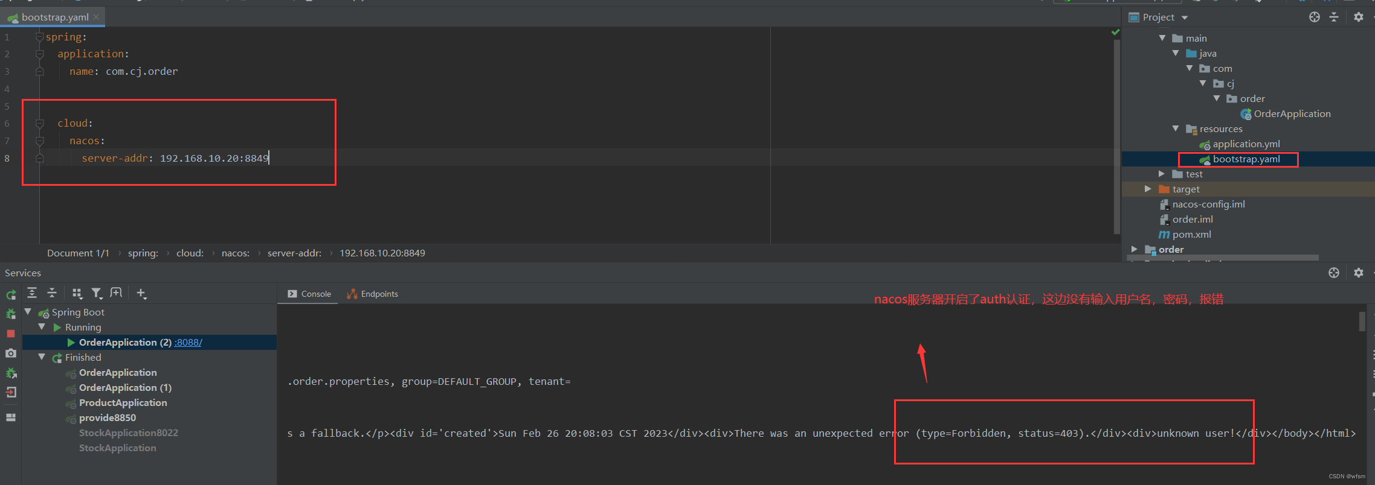Close the bootstrap.yaml editor tab
The height and width of the screenshot is (485, 1375).
pyautogui.click(x=96, y=17)
